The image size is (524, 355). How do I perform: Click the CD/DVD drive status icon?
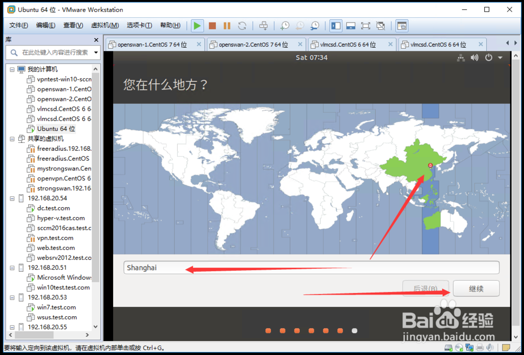coord(459,348)
